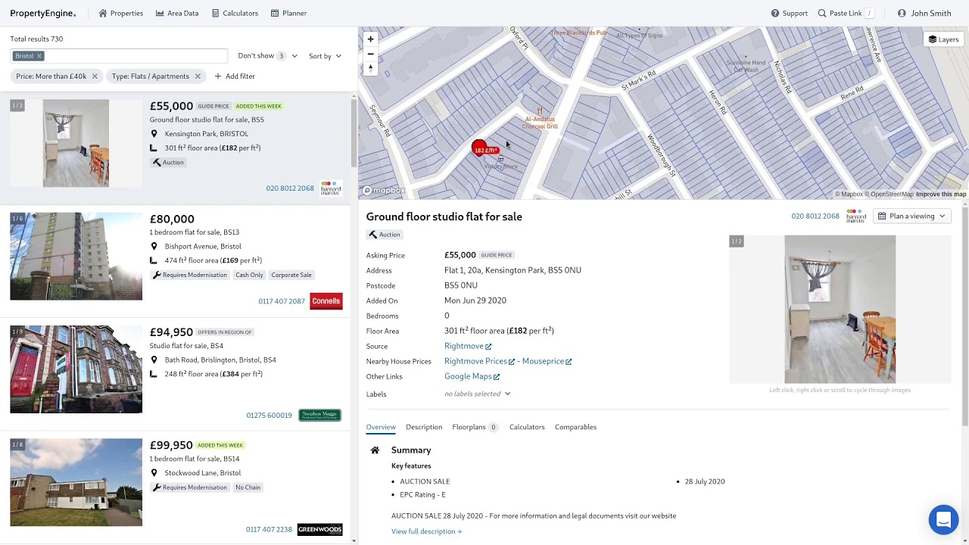The height and width of the screenshot is (545, 969).
Task: Click phone number 01275 600019
Action: (269, 416)
